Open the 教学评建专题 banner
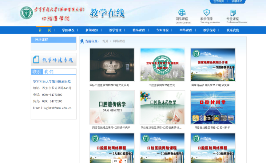 54,60
